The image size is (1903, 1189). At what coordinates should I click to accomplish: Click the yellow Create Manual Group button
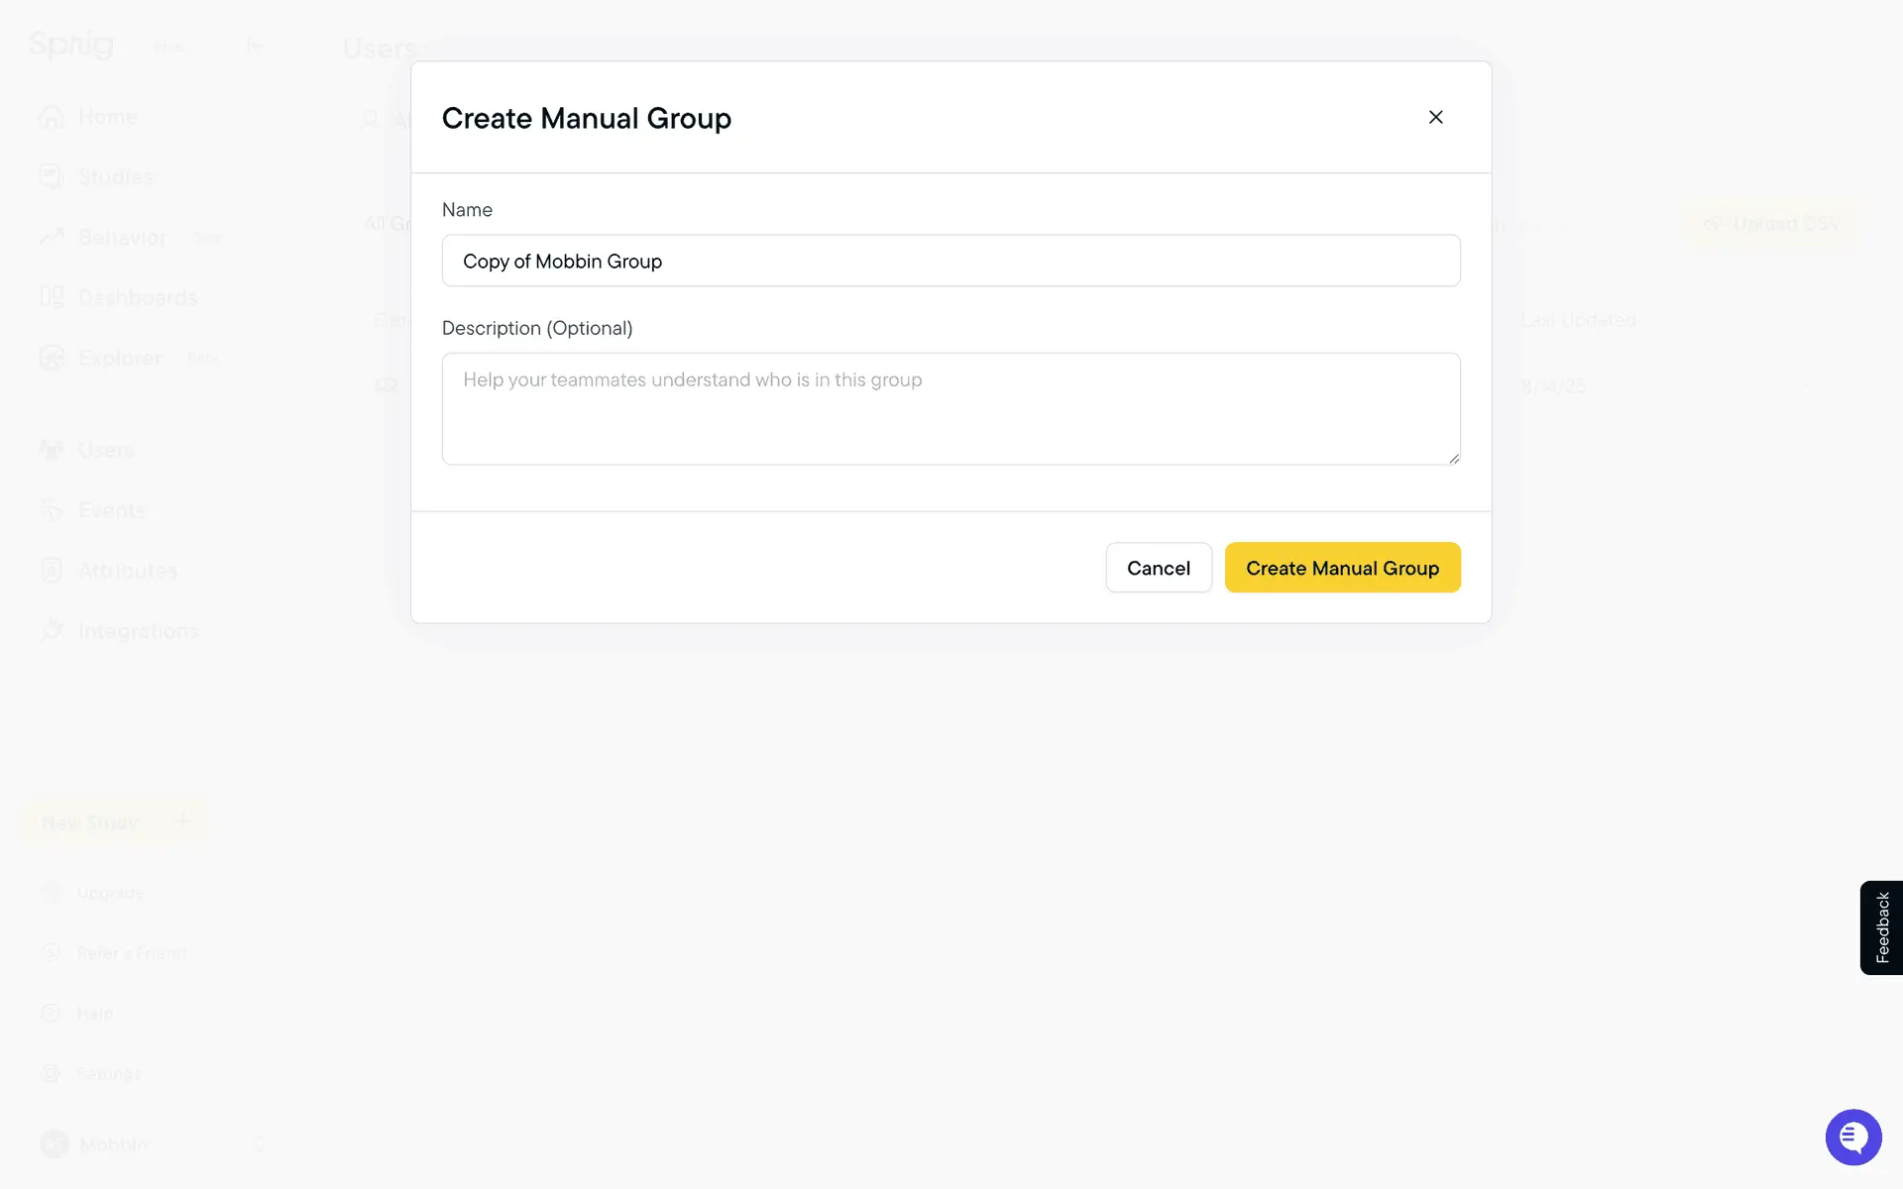tap(1342, 568)
